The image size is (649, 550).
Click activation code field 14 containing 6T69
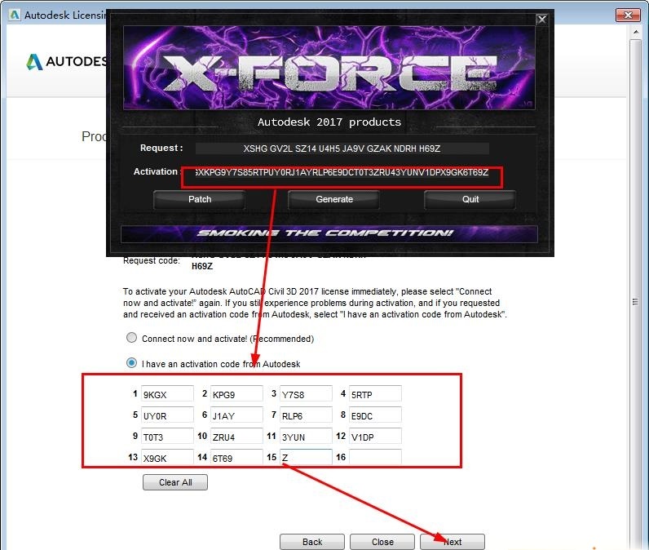point(236,457)
